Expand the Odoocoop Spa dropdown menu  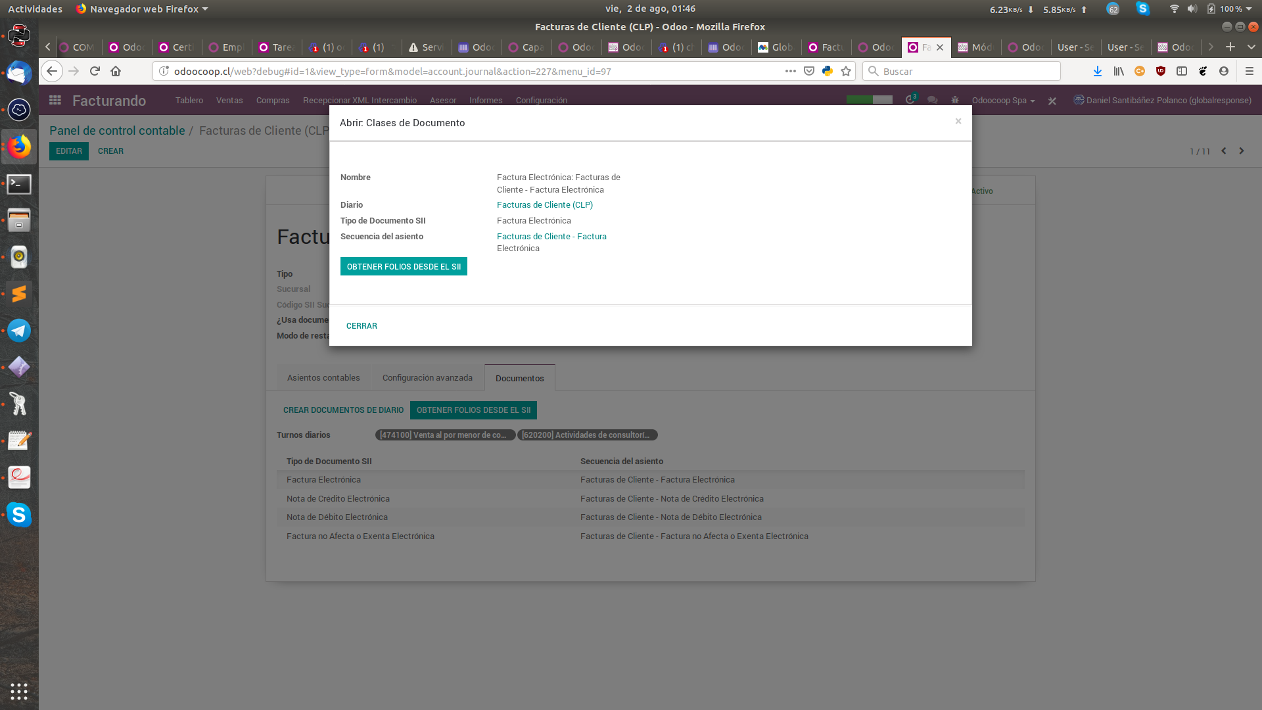coord(1002,100)
